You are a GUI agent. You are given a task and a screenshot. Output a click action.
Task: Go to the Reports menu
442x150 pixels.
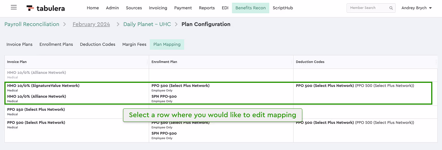(207, 8)
